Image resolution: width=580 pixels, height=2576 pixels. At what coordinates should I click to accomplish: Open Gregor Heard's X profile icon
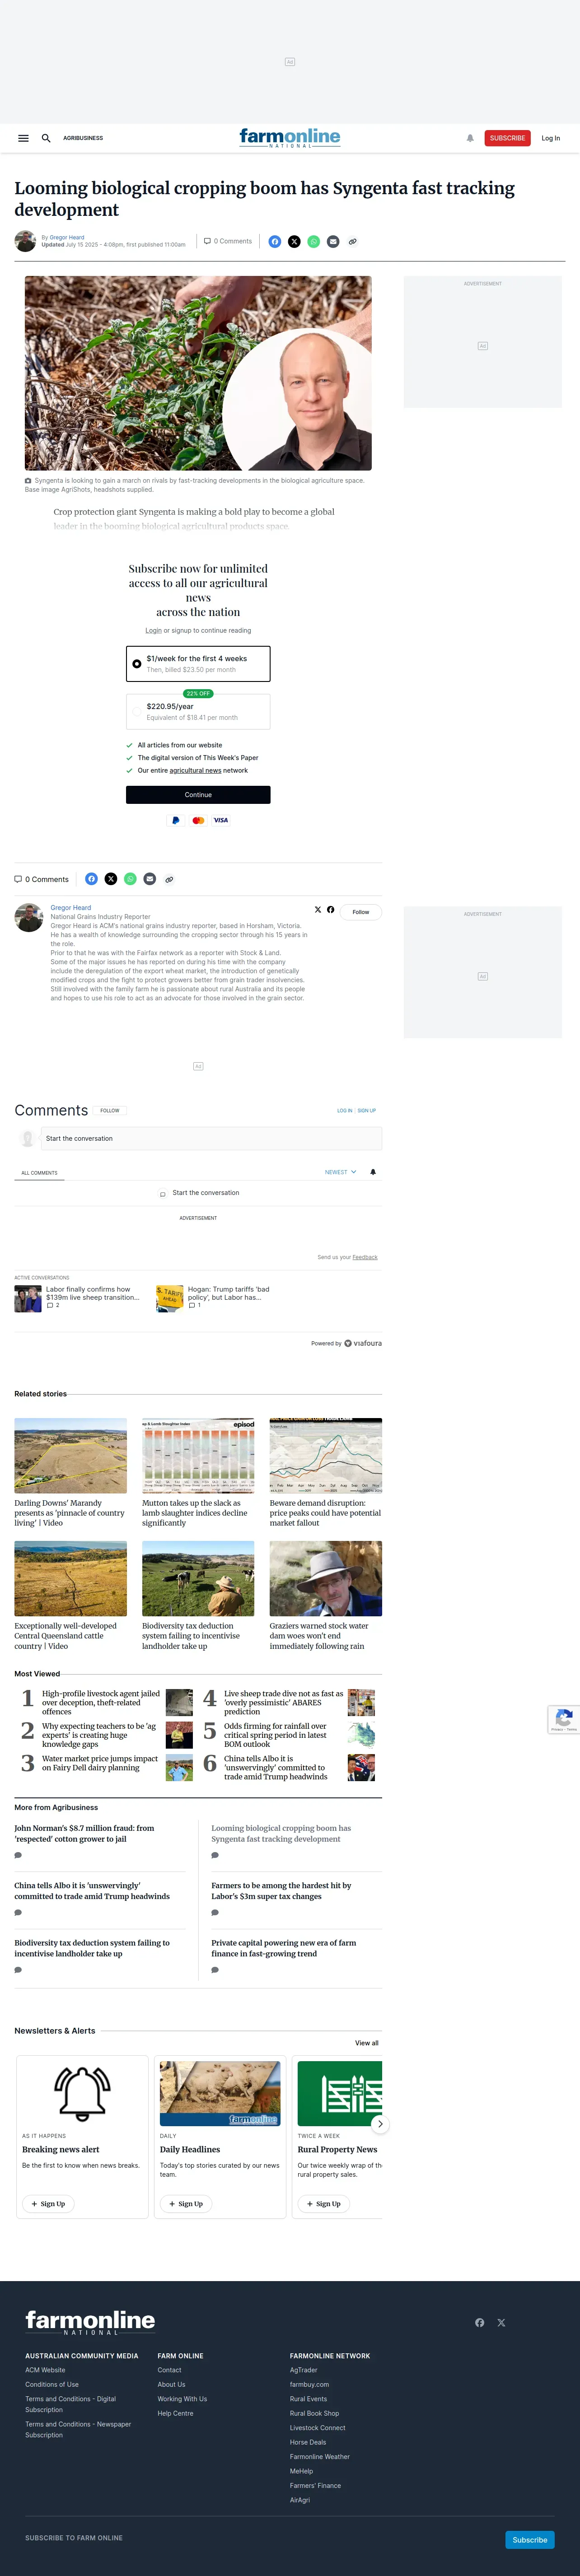click(x=318, y=909)
